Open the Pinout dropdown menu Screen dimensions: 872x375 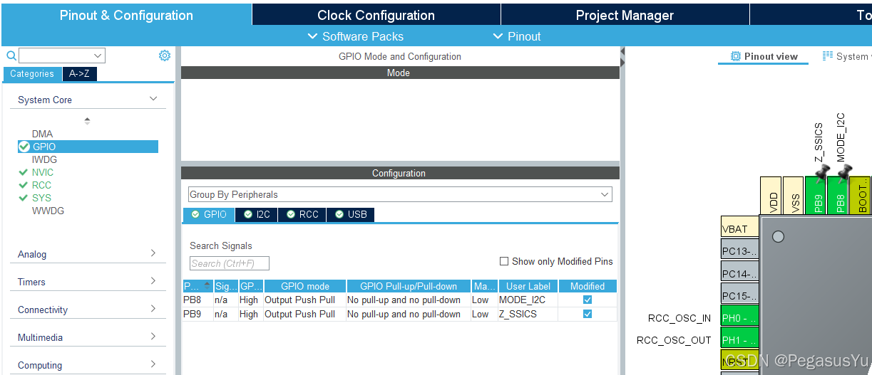(517, 36)
